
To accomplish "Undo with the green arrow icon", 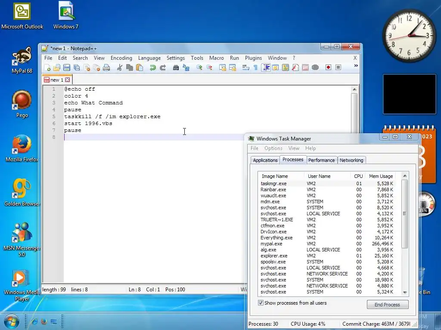I will click(x=153, y=67).
